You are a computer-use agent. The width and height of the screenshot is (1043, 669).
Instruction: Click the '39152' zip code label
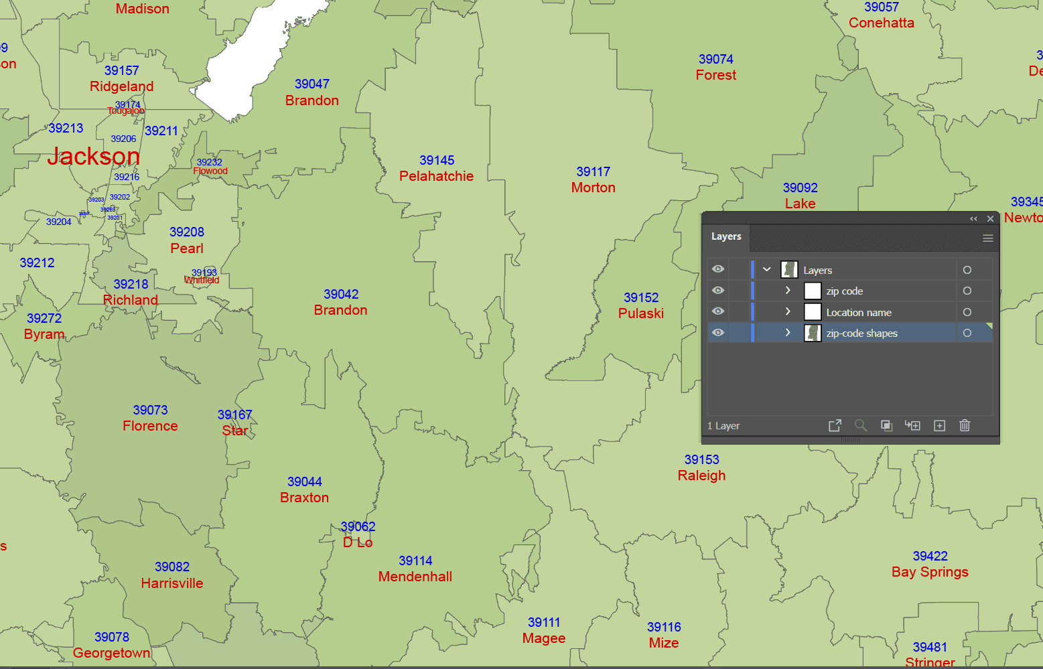(641, 298)
